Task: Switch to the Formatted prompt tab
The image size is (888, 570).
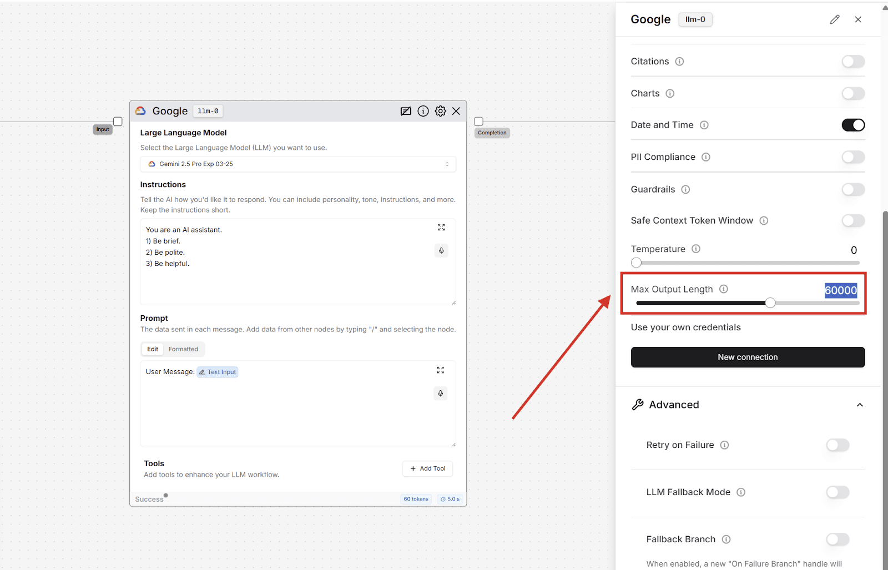Action: pyautogui.click(x=183, y=349)
